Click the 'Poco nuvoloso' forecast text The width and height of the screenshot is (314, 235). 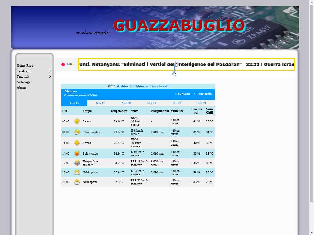tap(92, 132)
